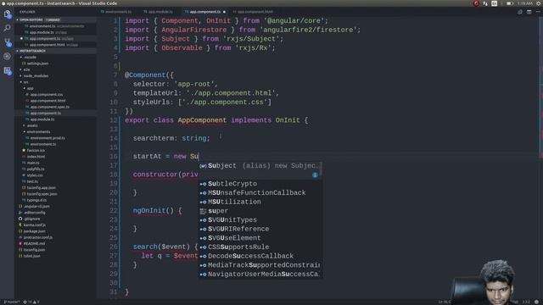Screen dimensions: 543x305
Task: Click the @Component decorator line
Action: click(x=149, y=75)
